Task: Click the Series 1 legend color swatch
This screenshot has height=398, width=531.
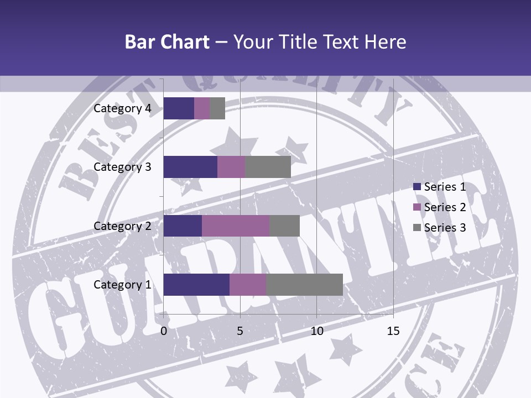Action: point(417,187)
